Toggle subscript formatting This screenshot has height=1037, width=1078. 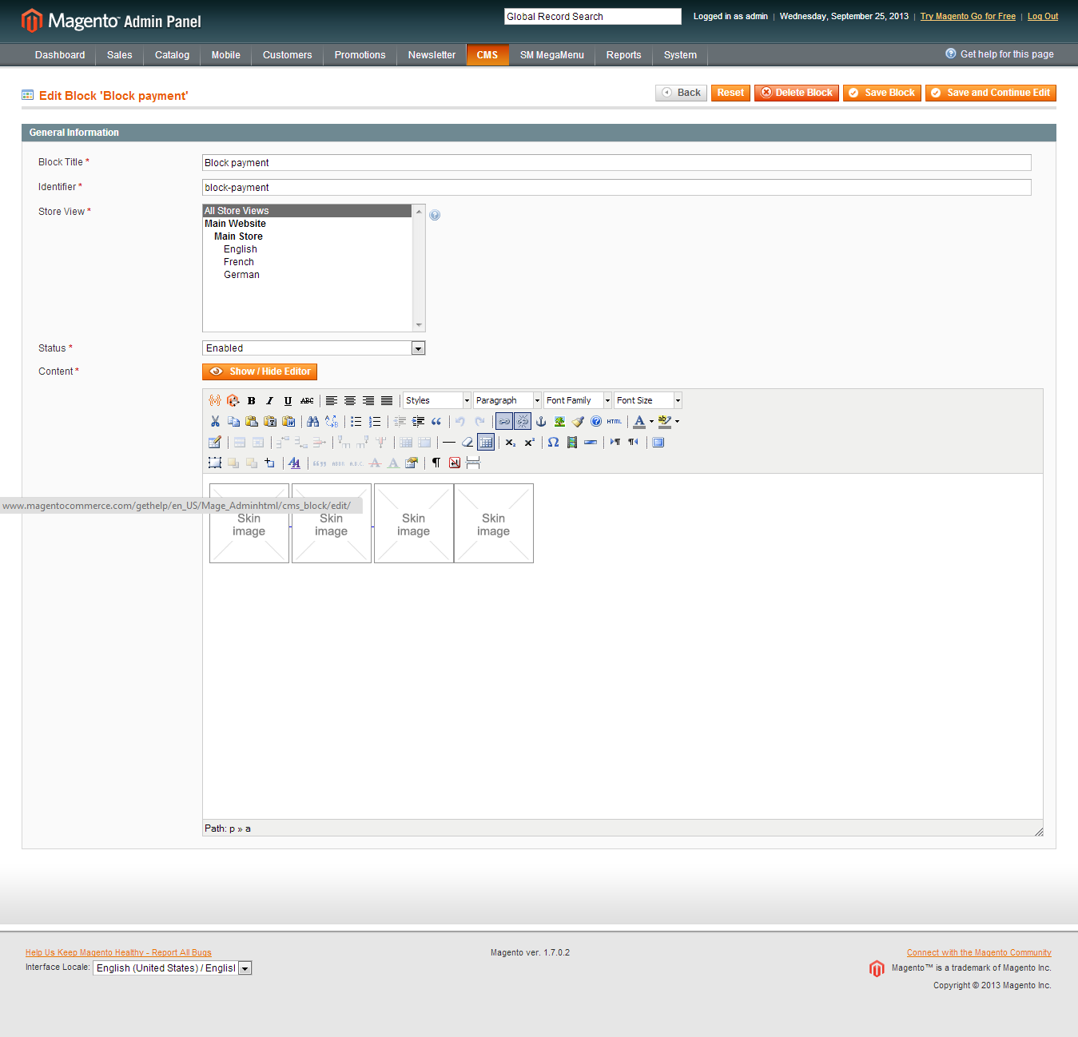tap(511, 442)
